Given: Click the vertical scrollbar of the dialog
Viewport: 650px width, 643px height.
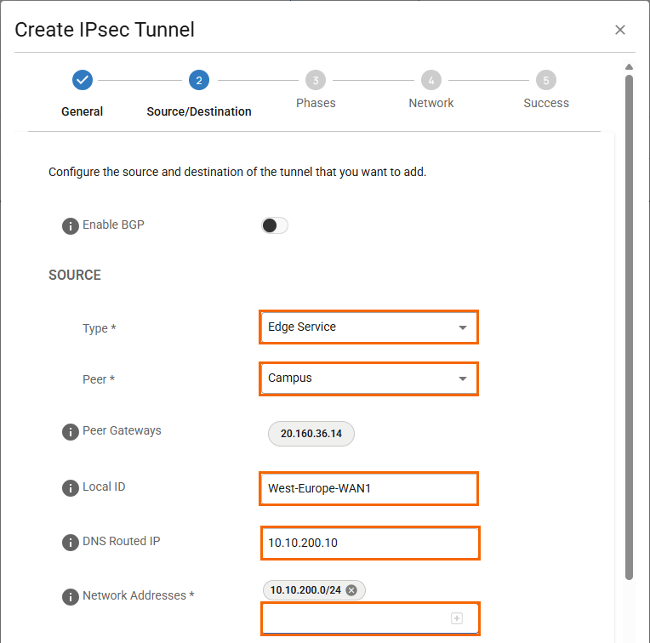Looking at the screenshot, I should (x=629, y=323).
